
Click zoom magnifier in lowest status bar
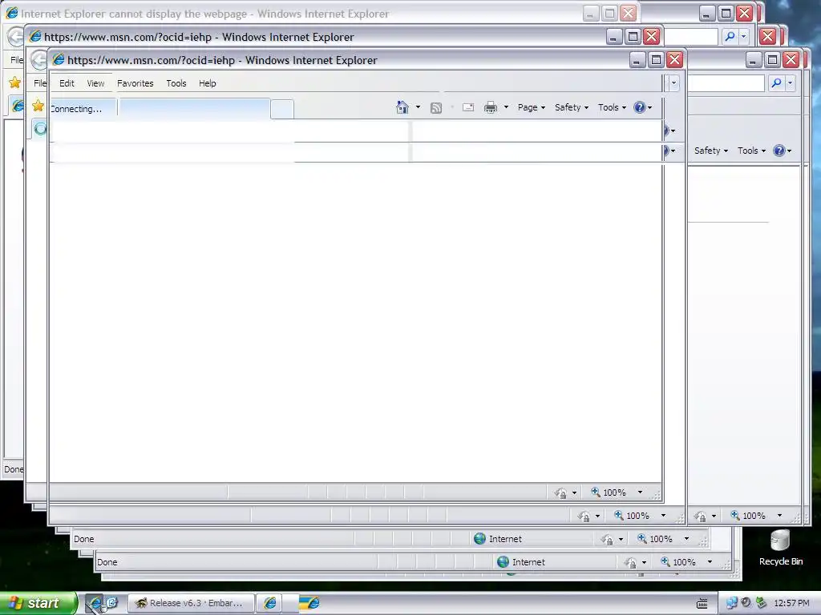[665, 561]
